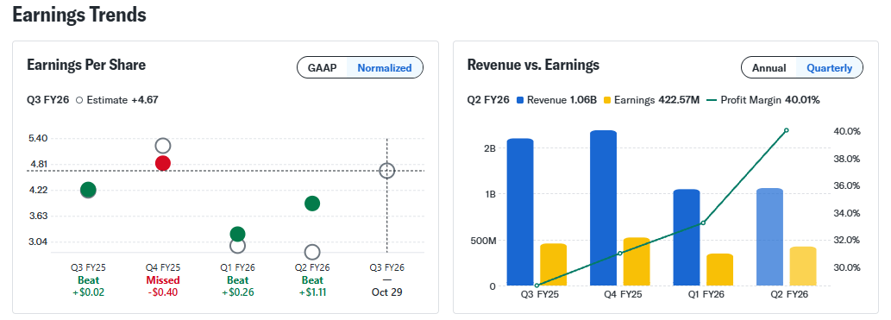Image resolution: width=891 pixels, height=320 pixels.
Task: Click the green Q2 FY26 actual EPS dot
Action: [312, 204]
